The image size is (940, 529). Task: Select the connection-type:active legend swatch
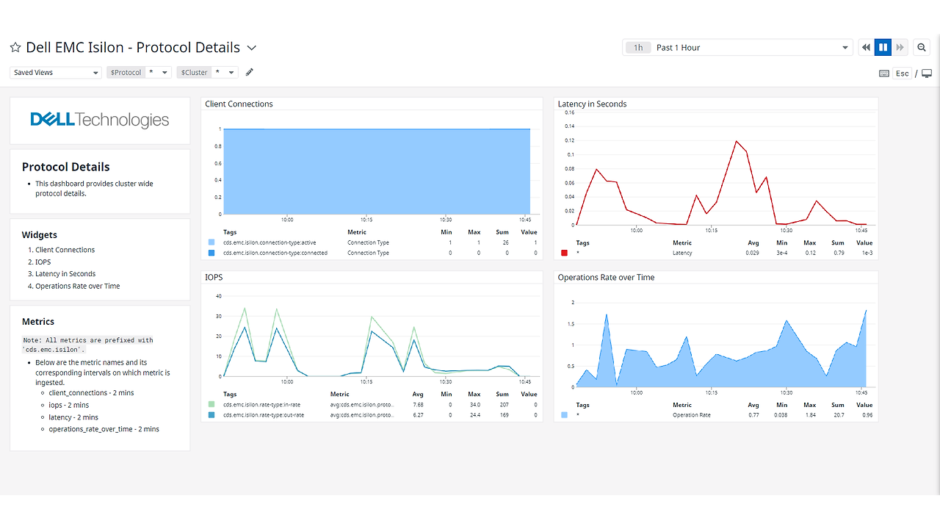[211, 242]
